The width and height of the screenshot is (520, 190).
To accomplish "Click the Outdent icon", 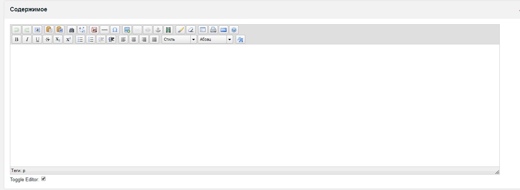I will click(x=101, y=39).
